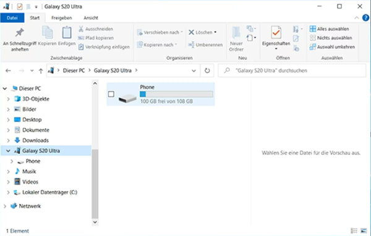Open recent locations dropdown arrow
Viewport: 371px width, 236px height.
pos(32,70)
